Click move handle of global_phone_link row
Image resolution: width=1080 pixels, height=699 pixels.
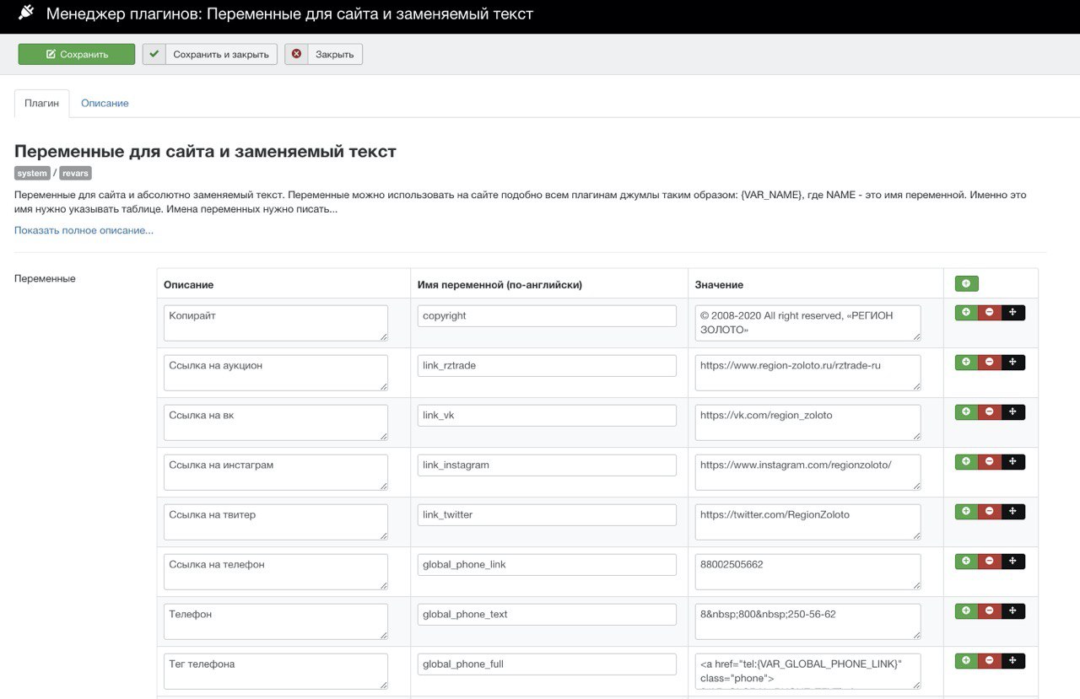1013,562
